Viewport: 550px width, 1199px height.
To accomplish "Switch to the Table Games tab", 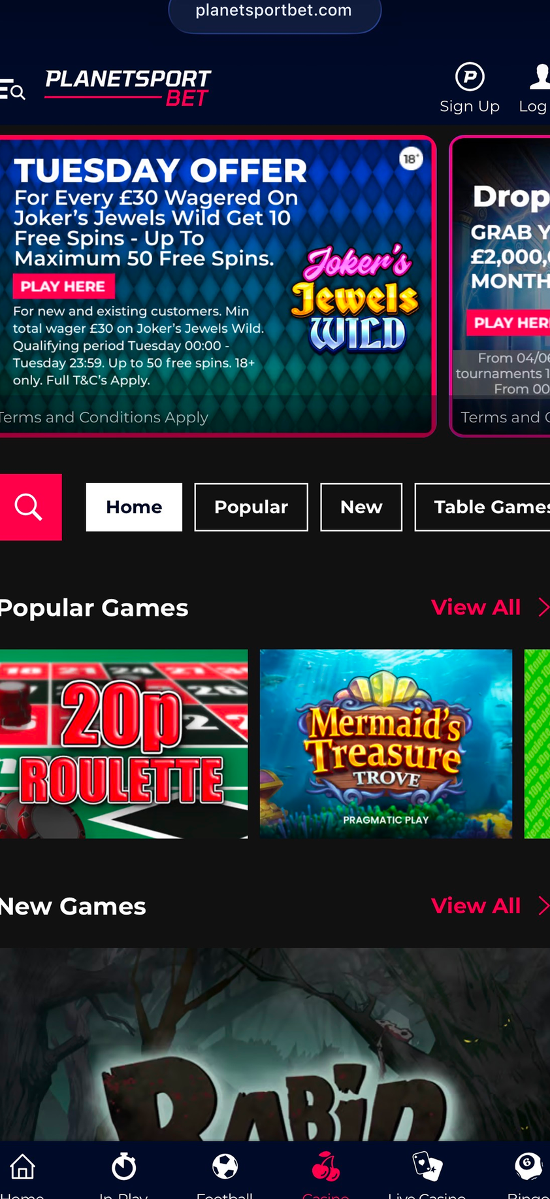I will pos(483,507).
